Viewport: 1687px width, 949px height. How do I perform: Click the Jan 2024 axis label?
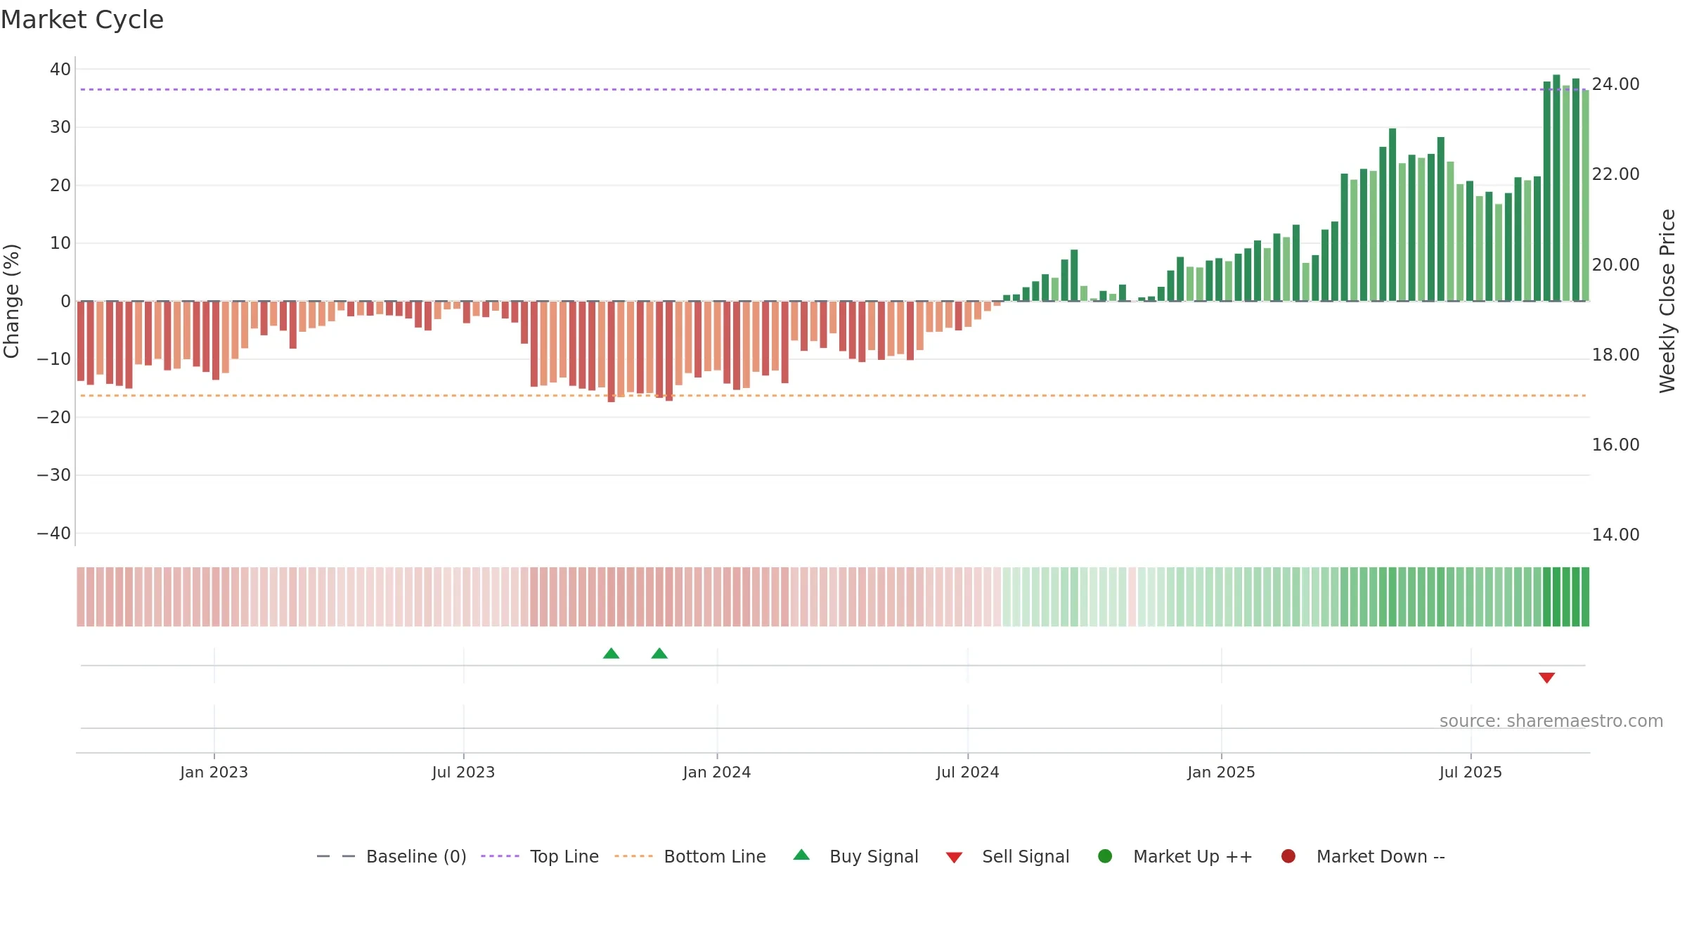point(717,772)
